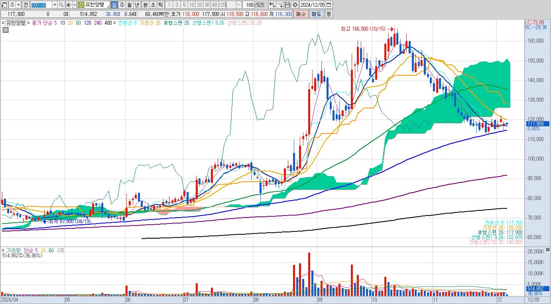551x304 pixels.
Task: Click the 매수 buy button
Action: 301,14
